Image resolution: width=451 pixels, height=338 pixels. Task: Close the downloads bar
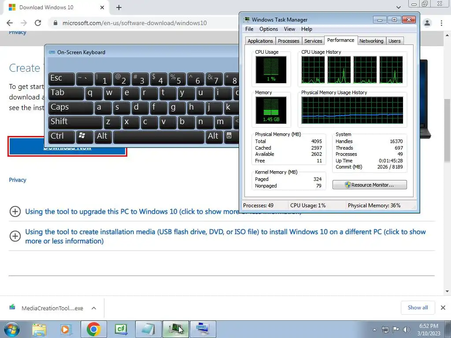pyautogui.click(x=443, y=308)
